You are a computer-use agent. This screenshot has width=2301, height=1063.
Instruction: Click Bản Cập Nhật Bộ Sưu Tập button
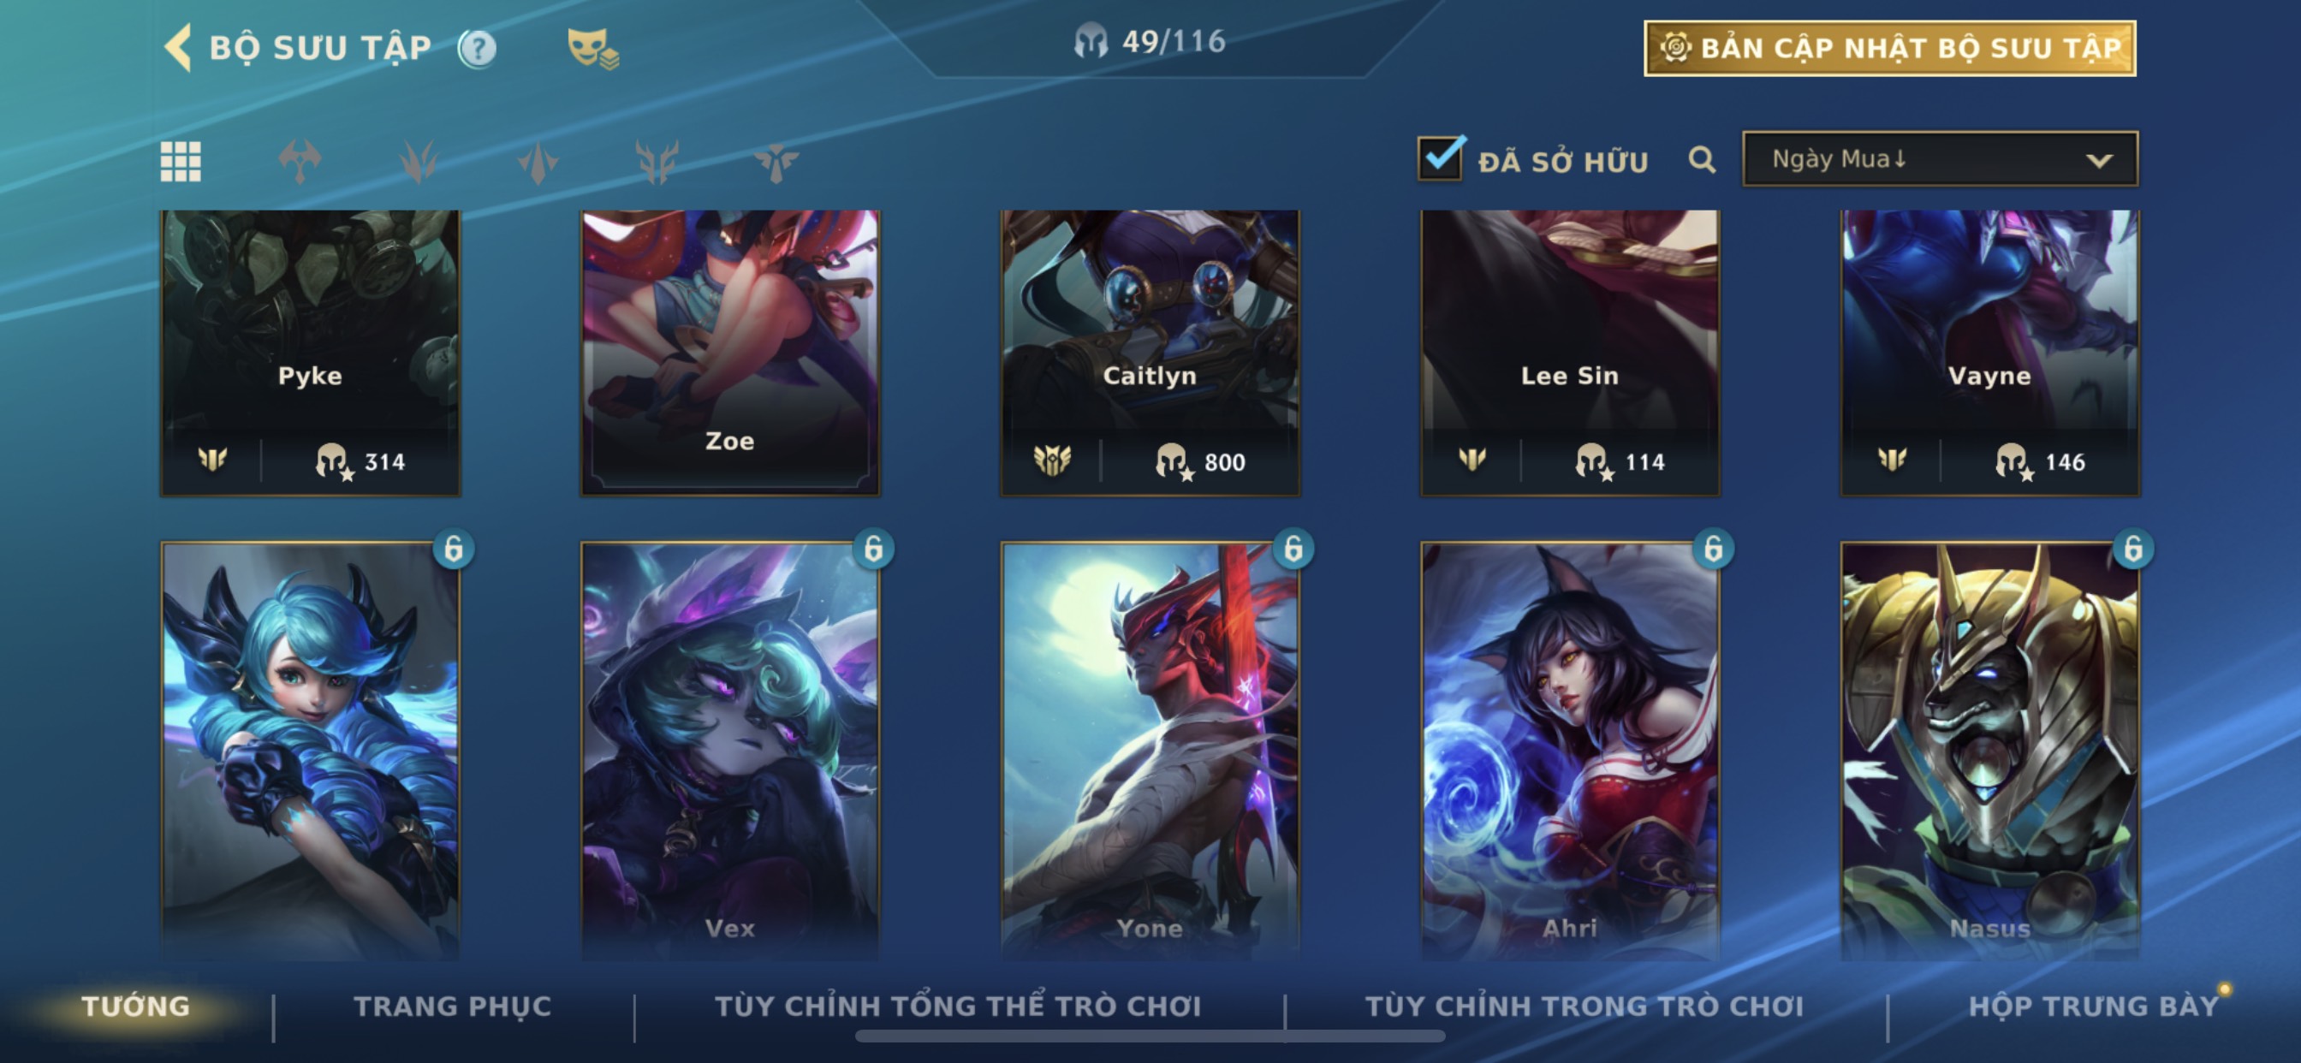point(1890,48)
